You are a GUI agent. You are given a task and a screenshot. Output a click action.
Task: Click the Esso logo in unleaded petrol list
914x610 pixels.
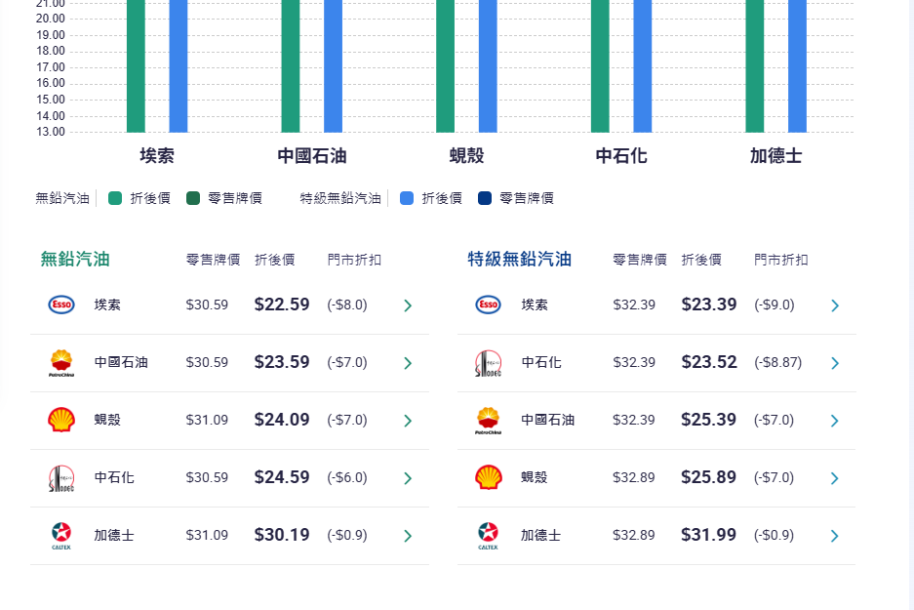(61, 305)
